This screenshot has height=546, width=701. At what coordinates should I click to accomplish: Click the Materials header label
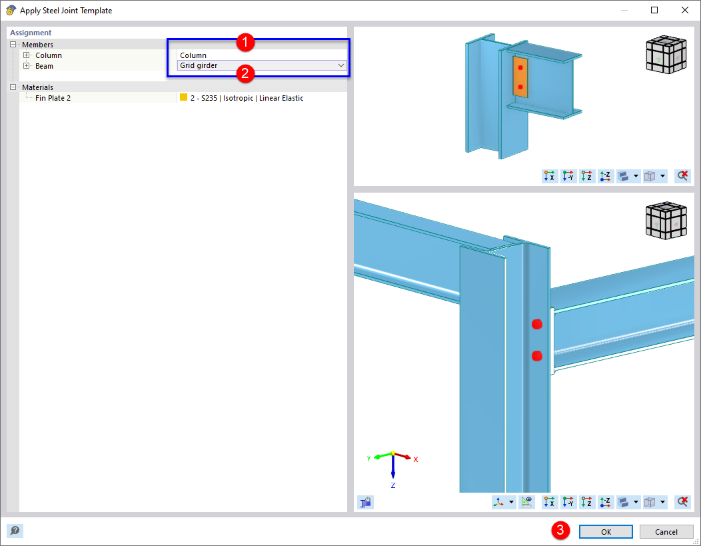pos(37,87)
